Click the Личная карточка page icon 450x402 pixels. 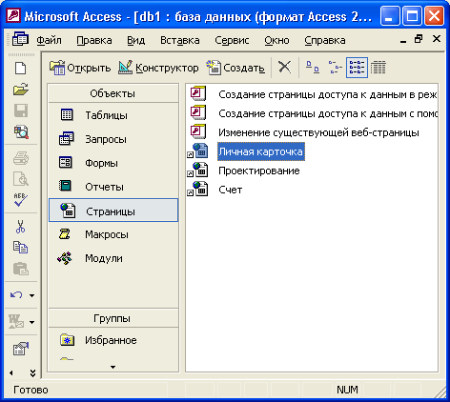pyautogui.click(x=198, y=151)
